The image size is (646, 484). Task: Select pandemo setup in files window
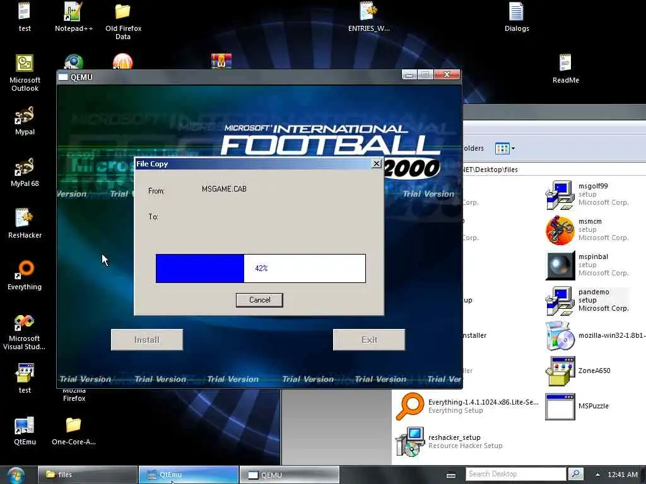(587, 301)
